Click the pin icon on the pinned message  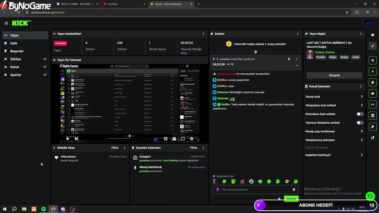289,59
